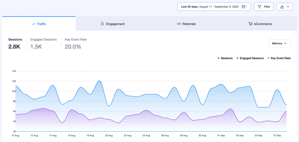Click the purple Engaged Sessions legend dot
This screenshot has height=142, width=299.
[237, 58]
